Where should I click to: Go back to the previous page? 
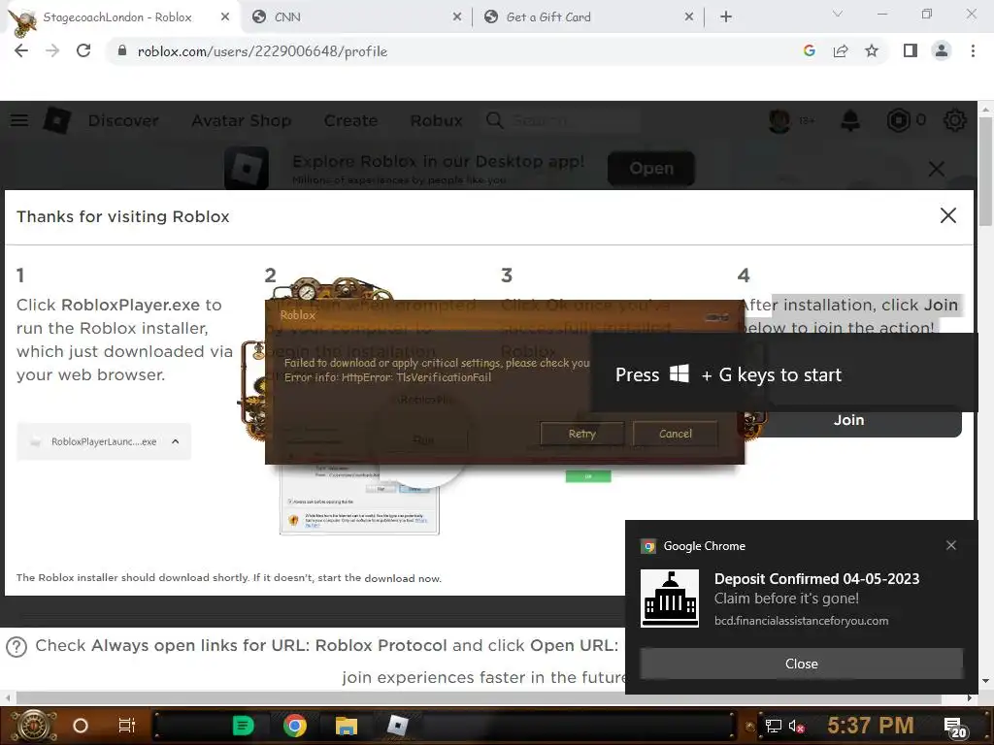tap(21, 51)
